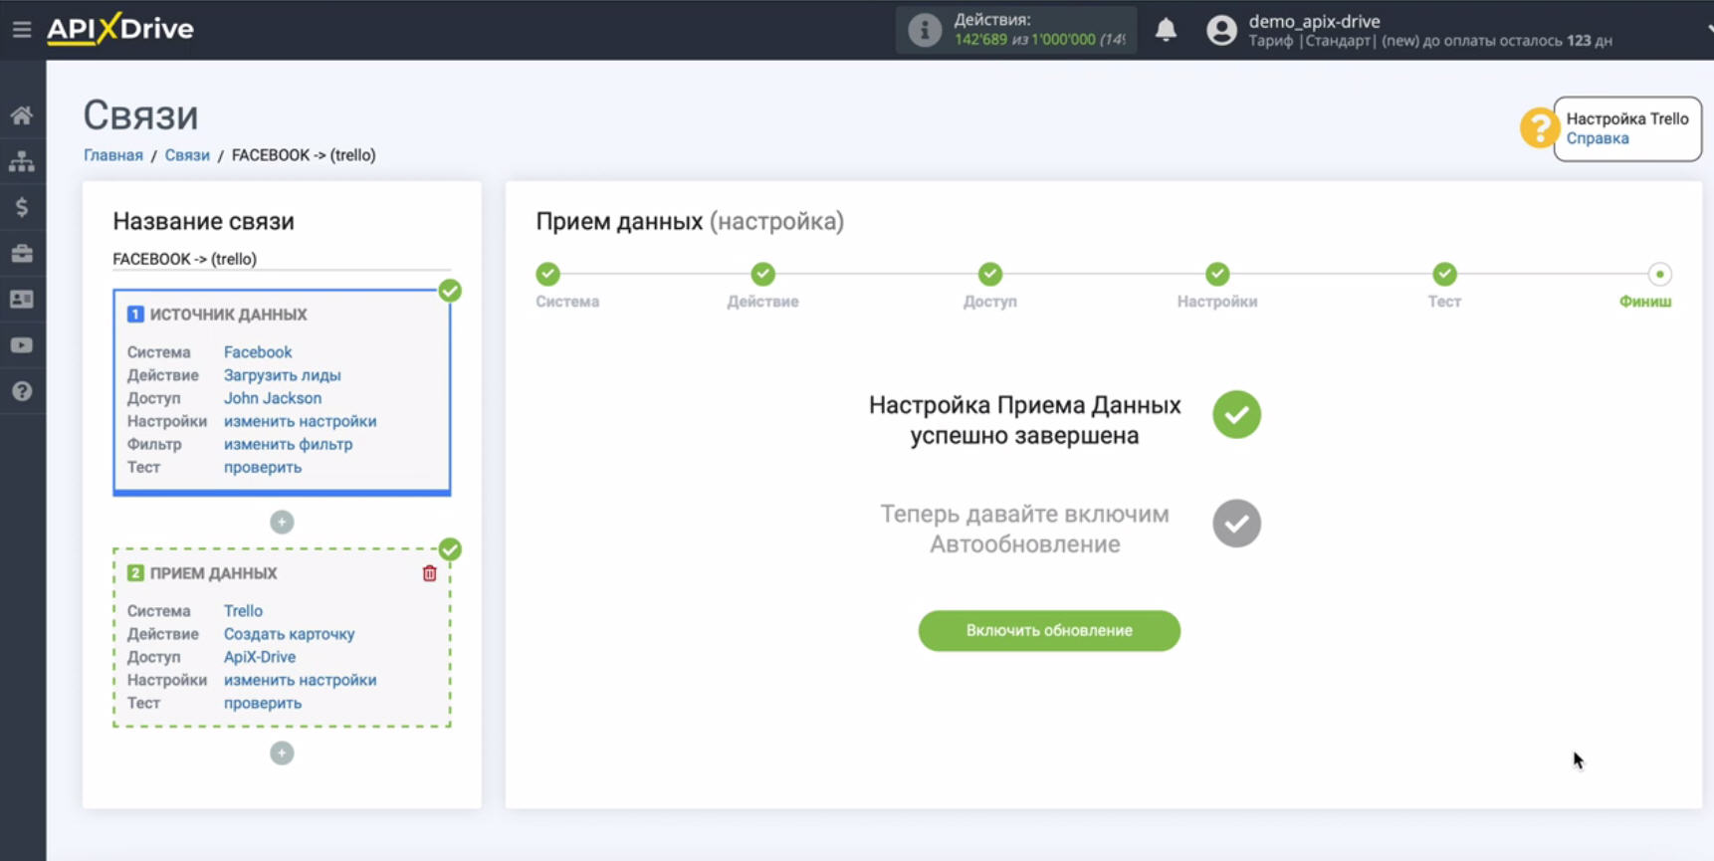Open billing dollar icon in sidebar
The height and width of the screenshot is (861, 1714).
pos(22,207)
